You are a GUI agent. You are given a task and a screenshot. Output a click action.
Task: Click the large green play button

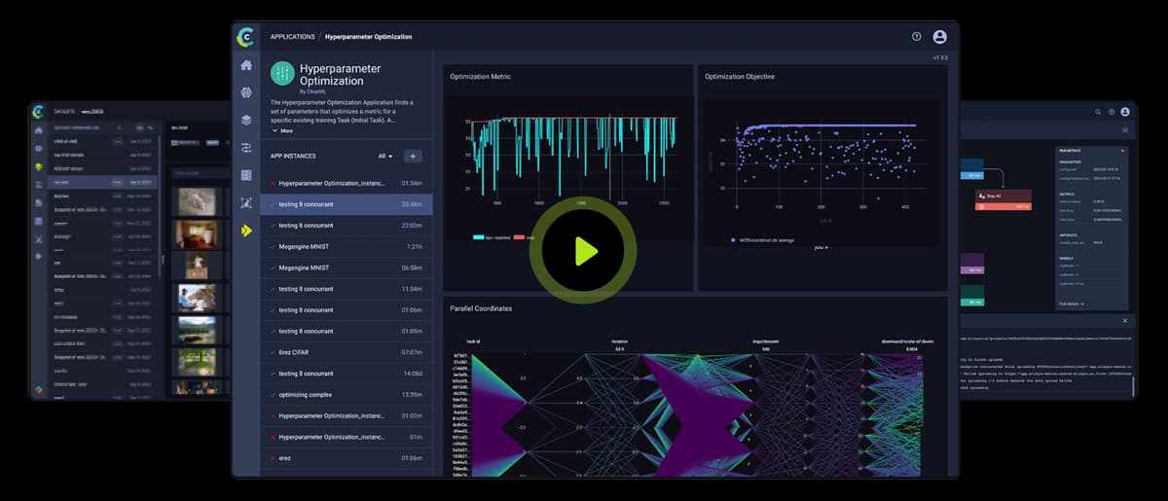[583, 251]
